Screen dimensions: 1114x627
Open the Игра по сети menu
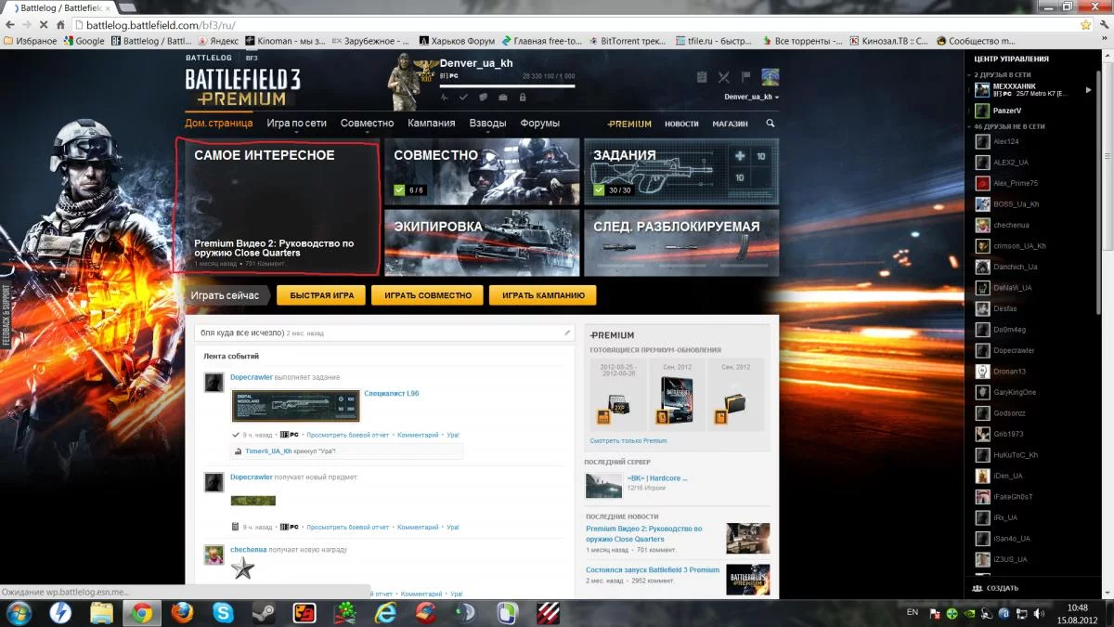296,124
